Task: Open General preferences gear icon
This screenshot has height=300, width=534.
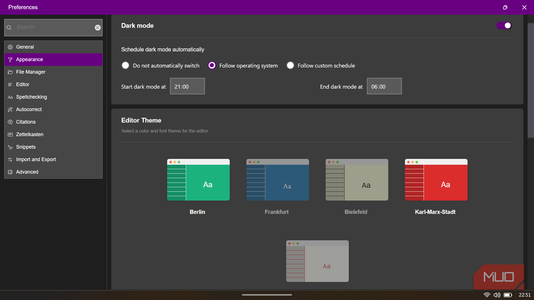Action: (10, 47)
